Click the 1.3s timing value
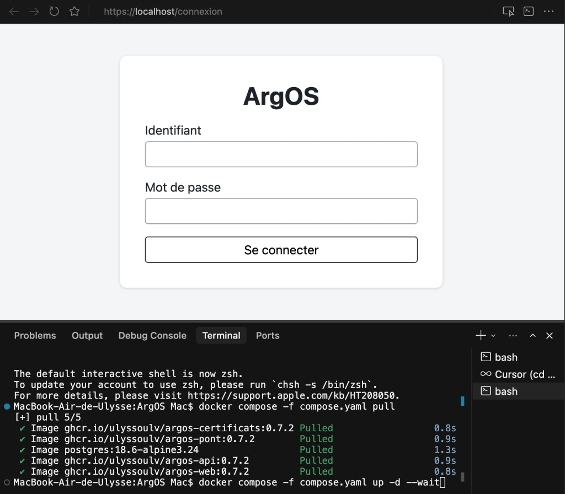Screen dimensions: 565x494 [445, 449]
